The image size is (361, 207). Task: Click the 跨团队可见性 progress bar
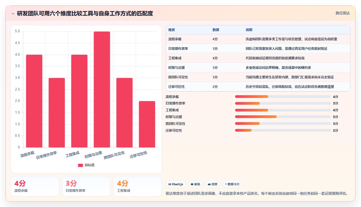[x=283, y=123]
